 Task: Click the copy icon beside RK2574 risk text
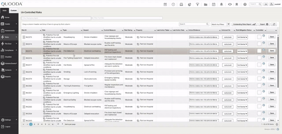(x=44, y=42)
